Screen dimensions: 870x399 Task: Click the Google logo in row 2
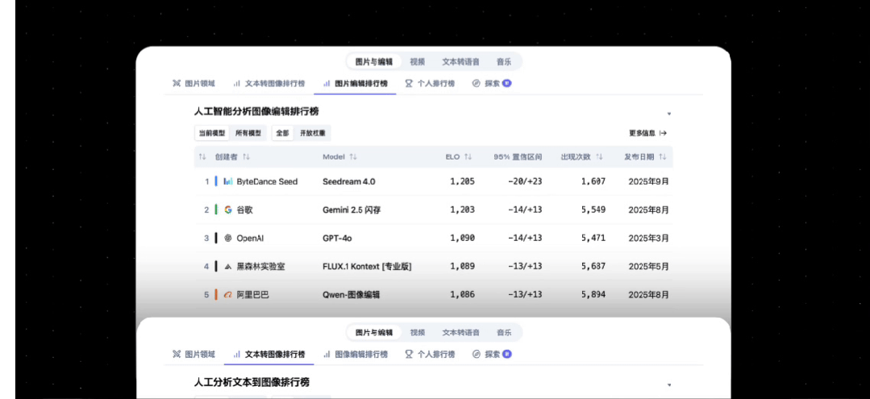coord(228,210)
